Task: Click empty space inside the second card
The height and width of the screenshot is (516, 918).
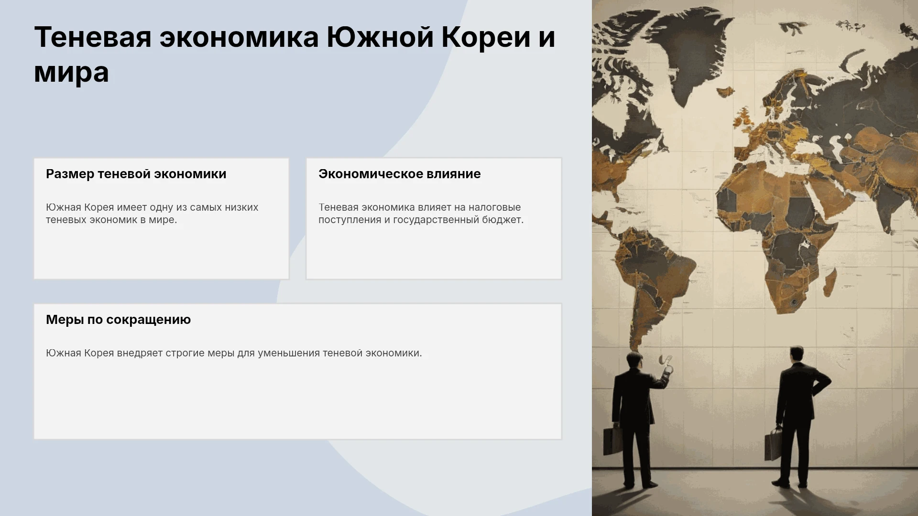Action: click(434, 253)
